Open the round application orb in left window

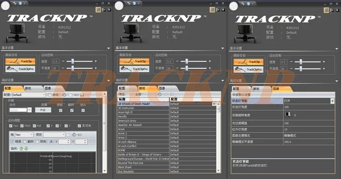click(5, 6)
